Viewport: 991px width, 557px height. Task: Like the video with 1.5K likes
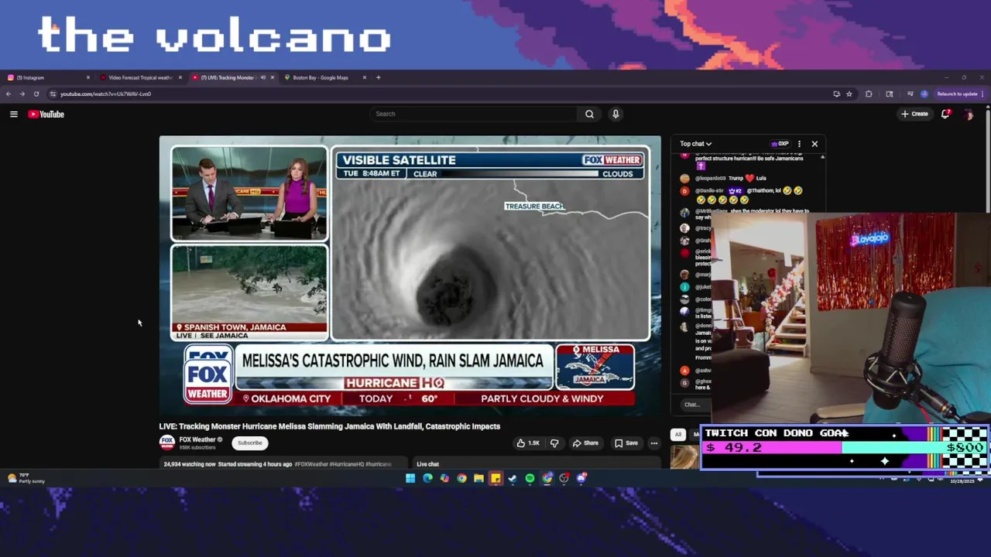point(527,443)
